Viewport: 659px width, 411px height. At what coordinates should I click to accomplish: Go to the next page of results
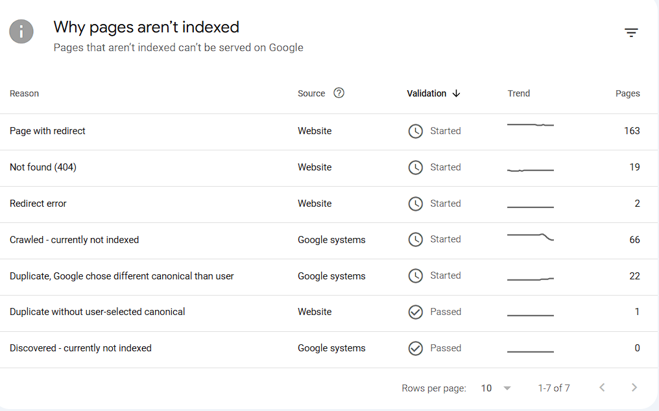(634, 388)
